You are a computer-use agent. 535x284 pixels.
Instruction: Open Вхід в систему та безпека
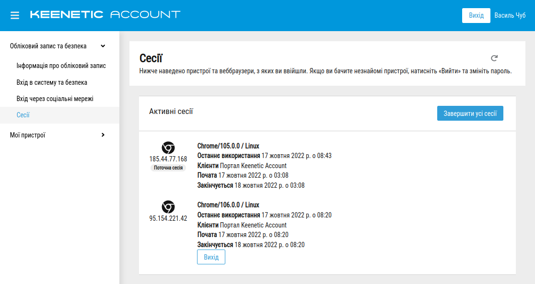52,82
